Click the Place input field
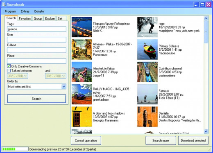Image resolution: width=213 pixels, height=153 pixels. click(x=36, y=61)
